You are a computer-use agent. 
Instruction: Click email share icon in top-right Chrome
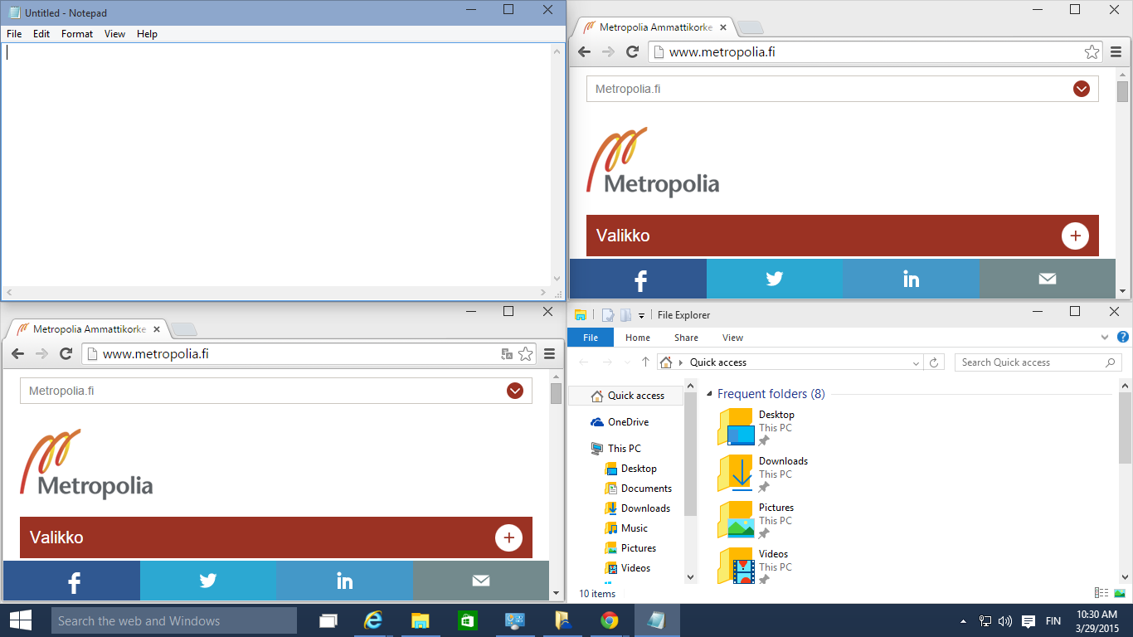pos(1048,279)
